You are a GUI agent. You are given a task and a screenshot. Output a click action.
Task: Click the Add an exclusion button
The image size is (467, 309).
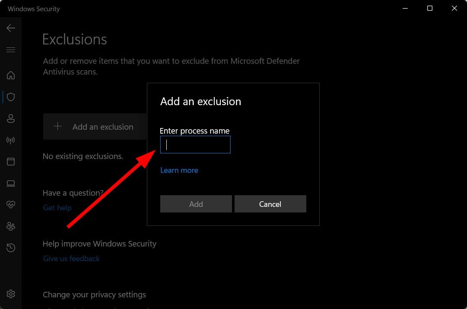click(x=95, y=127)
